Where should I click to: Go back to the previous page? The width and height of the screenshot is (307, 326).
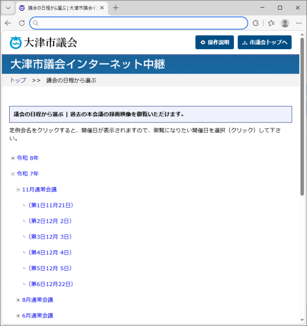coord(8,23)
